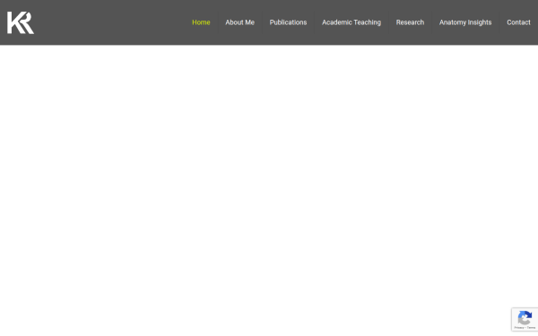Open the Anatomy Insights menu item

465,22
